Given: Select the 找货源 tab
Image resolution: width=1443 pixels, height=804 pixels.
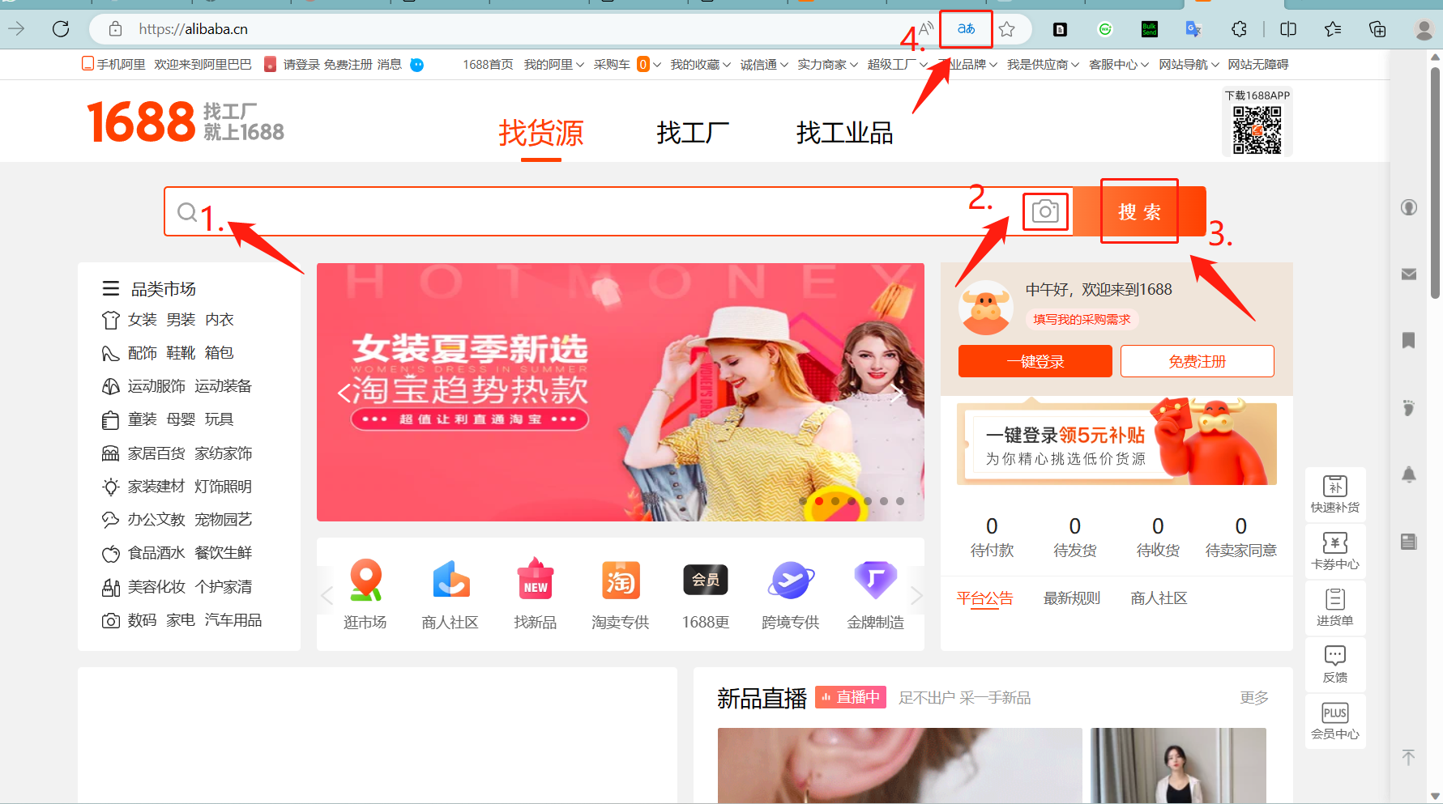Looking at the screenshot, I should (x=541, y=133).
